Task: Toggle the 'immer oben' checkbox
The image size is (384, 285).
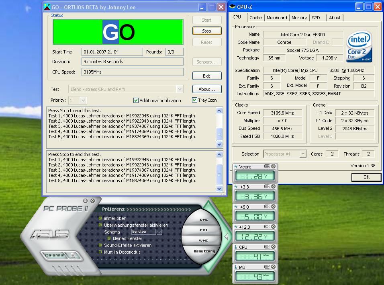Action: point(100,218)
